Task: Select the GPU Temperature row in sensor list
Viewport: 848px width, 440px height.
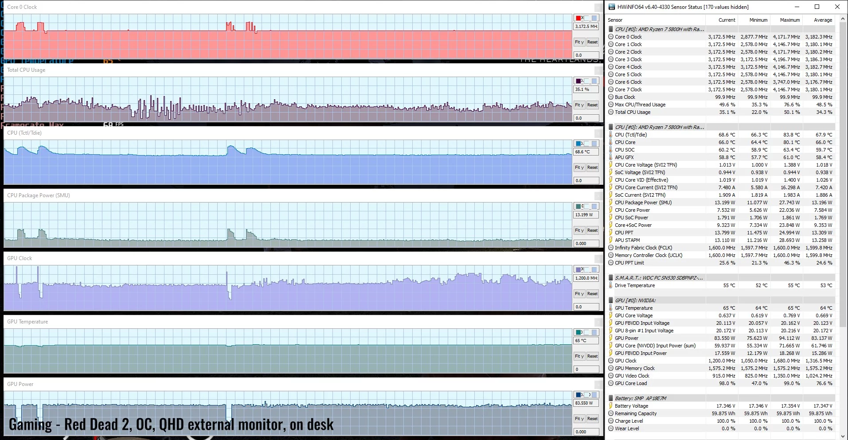Action: (633, 308)
